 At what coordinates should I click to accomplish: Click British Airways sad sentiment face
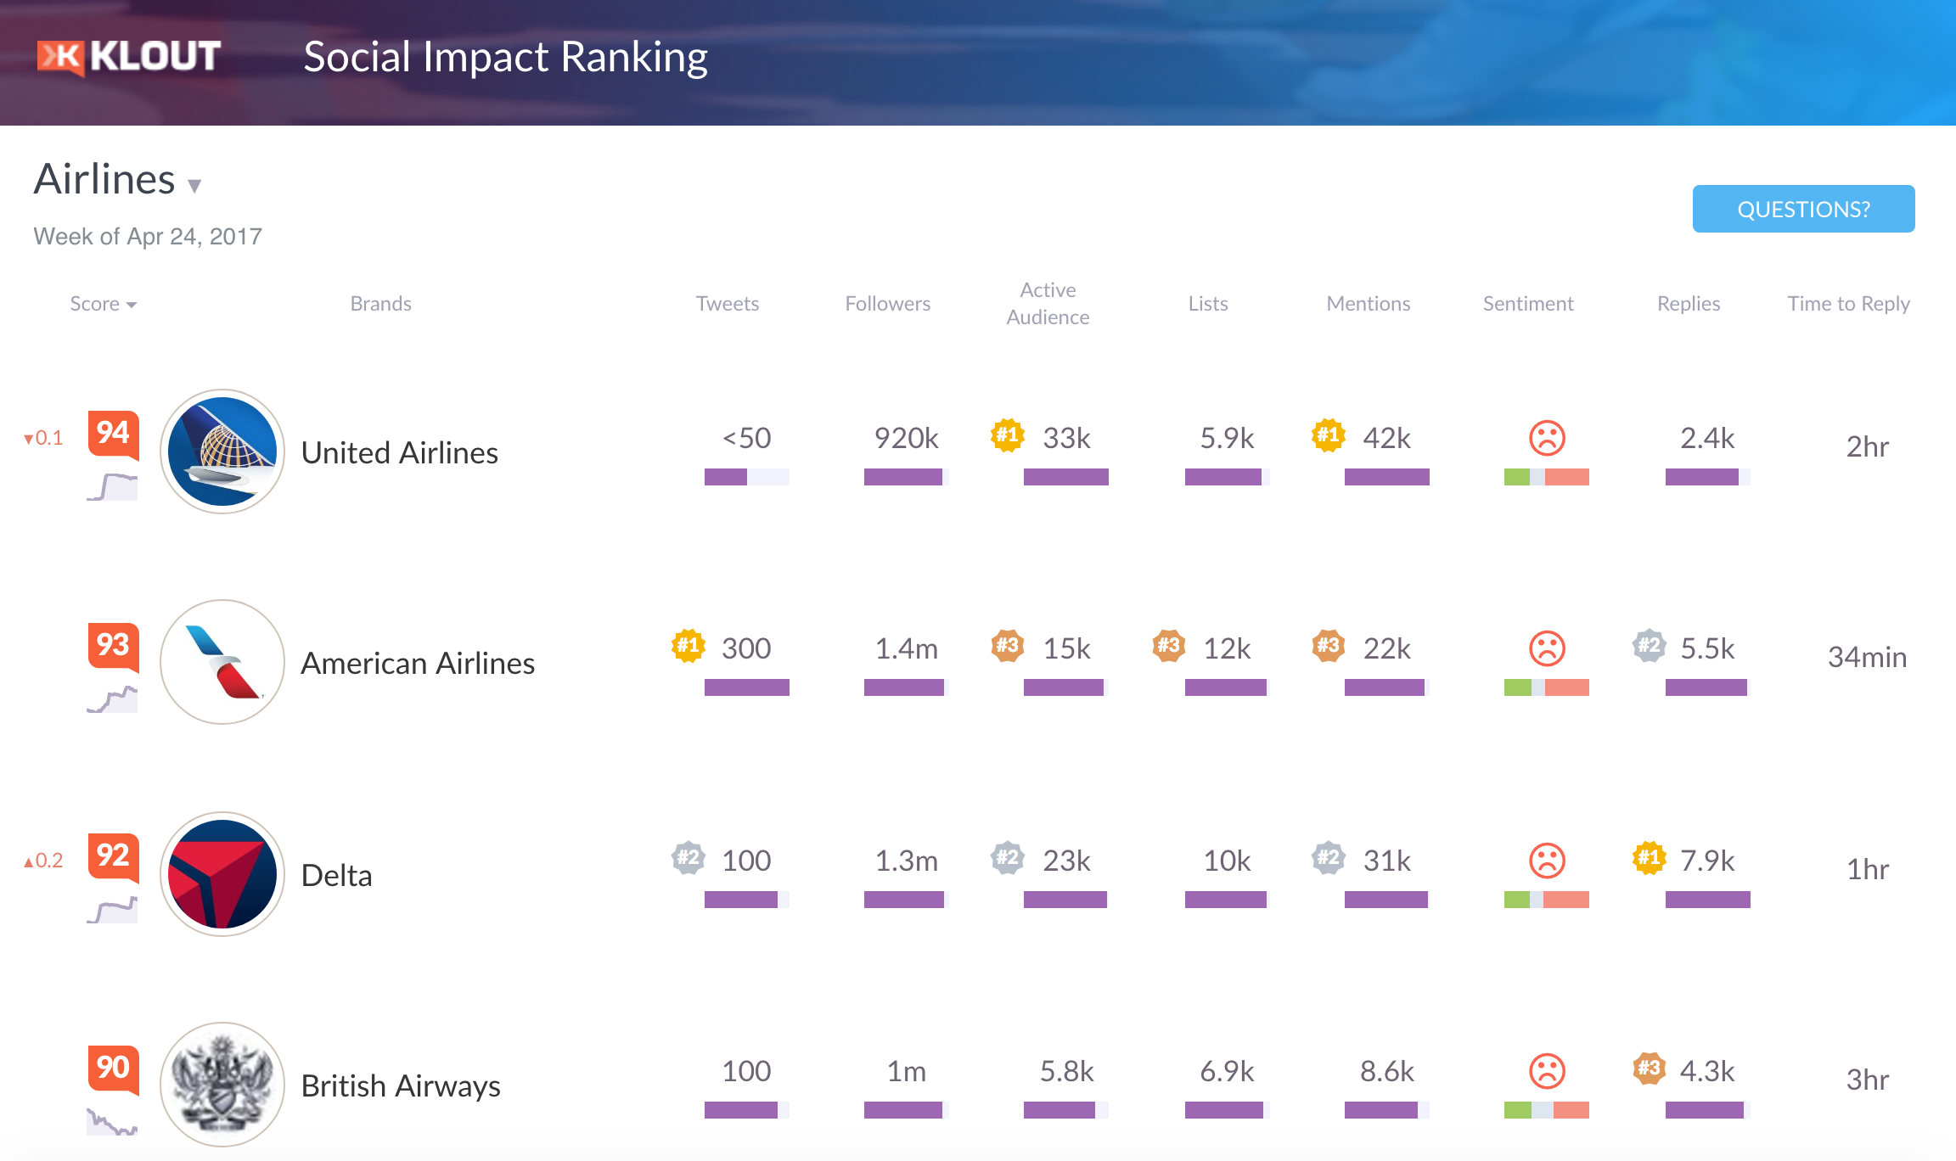click(1547, 1071)
